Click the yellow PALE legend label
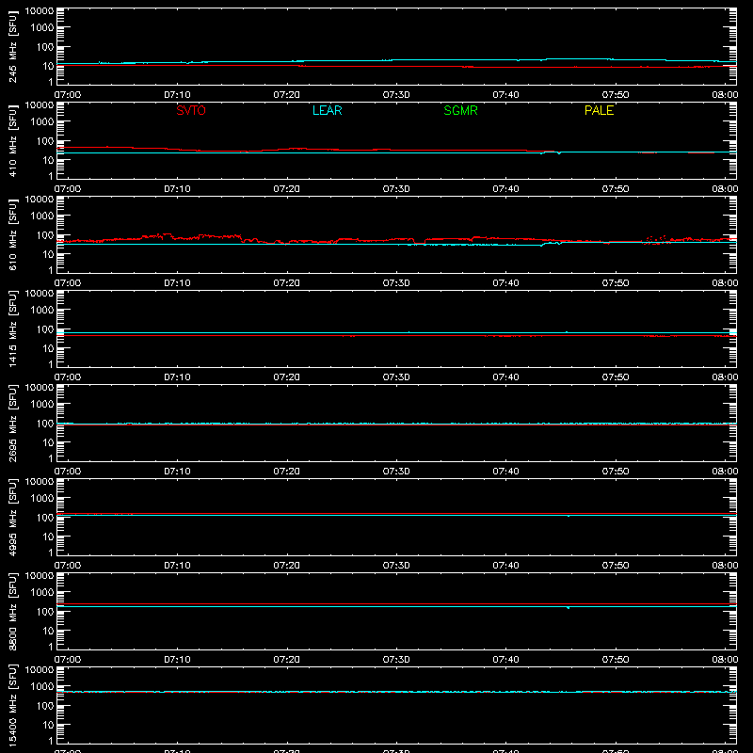Screen dimensions: 753x753 tap(599, 110)
